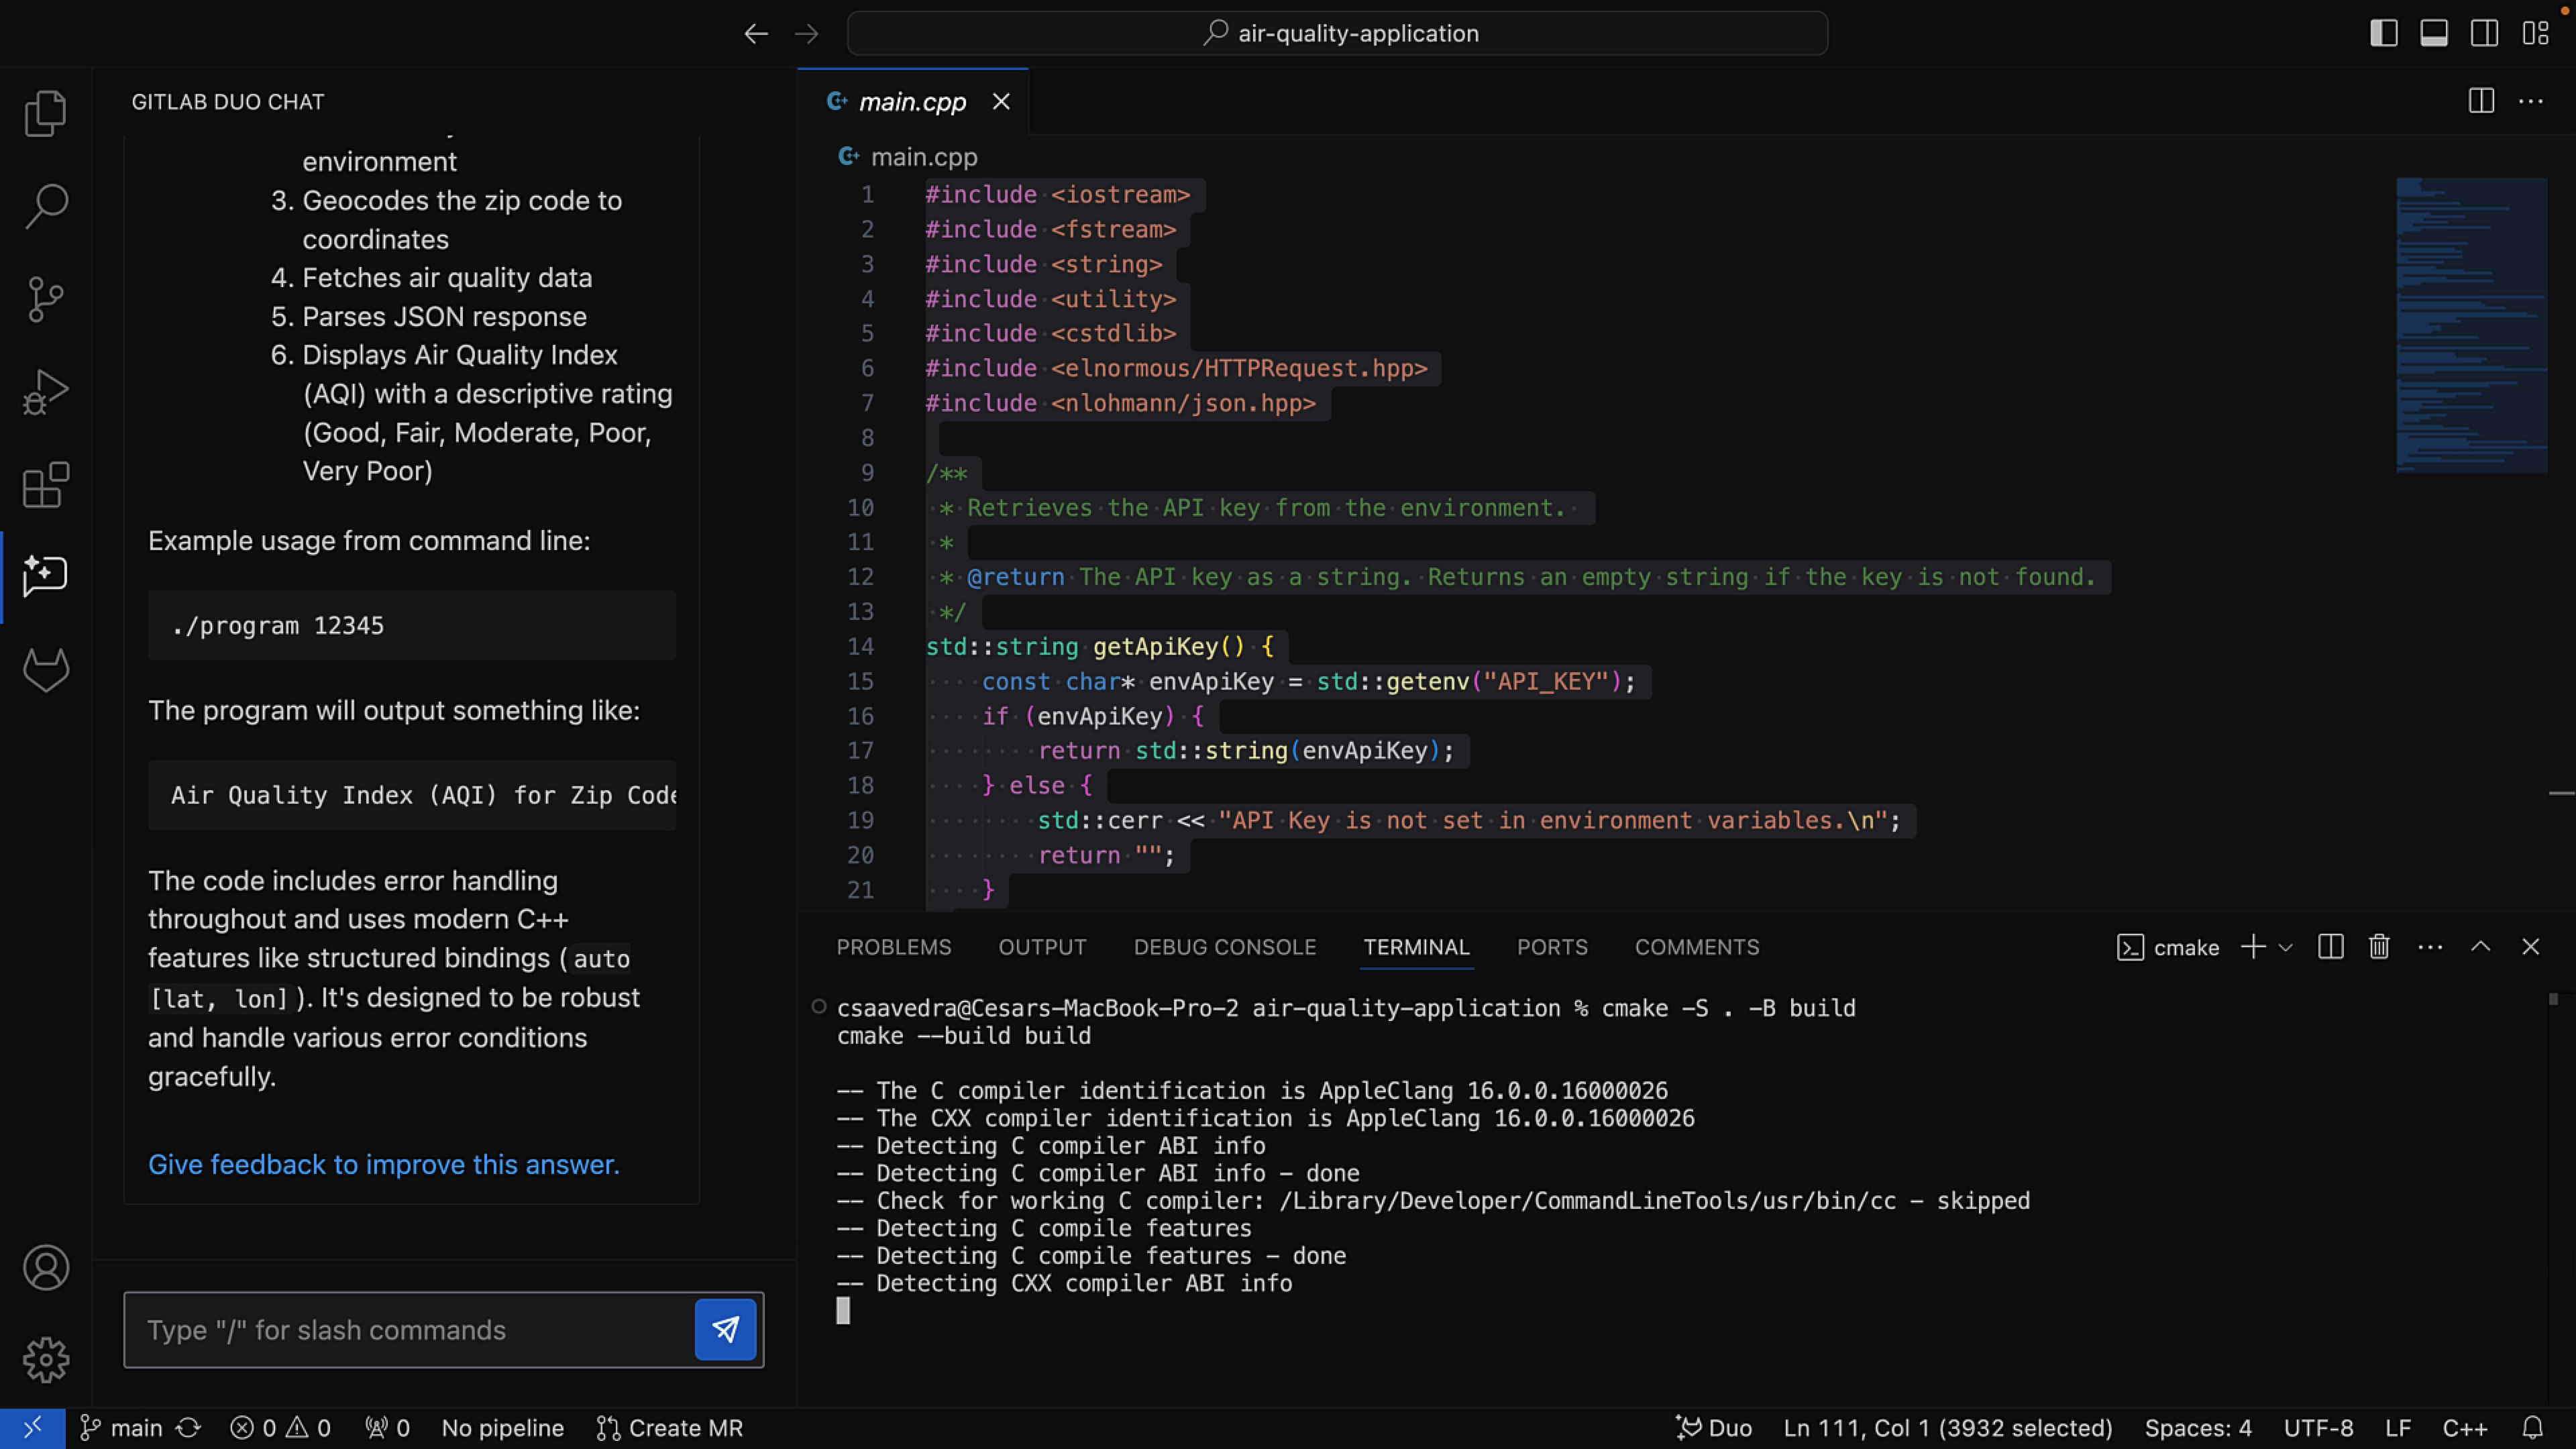Click the main.cpp breadcrumb
2576x1449 pixels.
pos(923,157)
